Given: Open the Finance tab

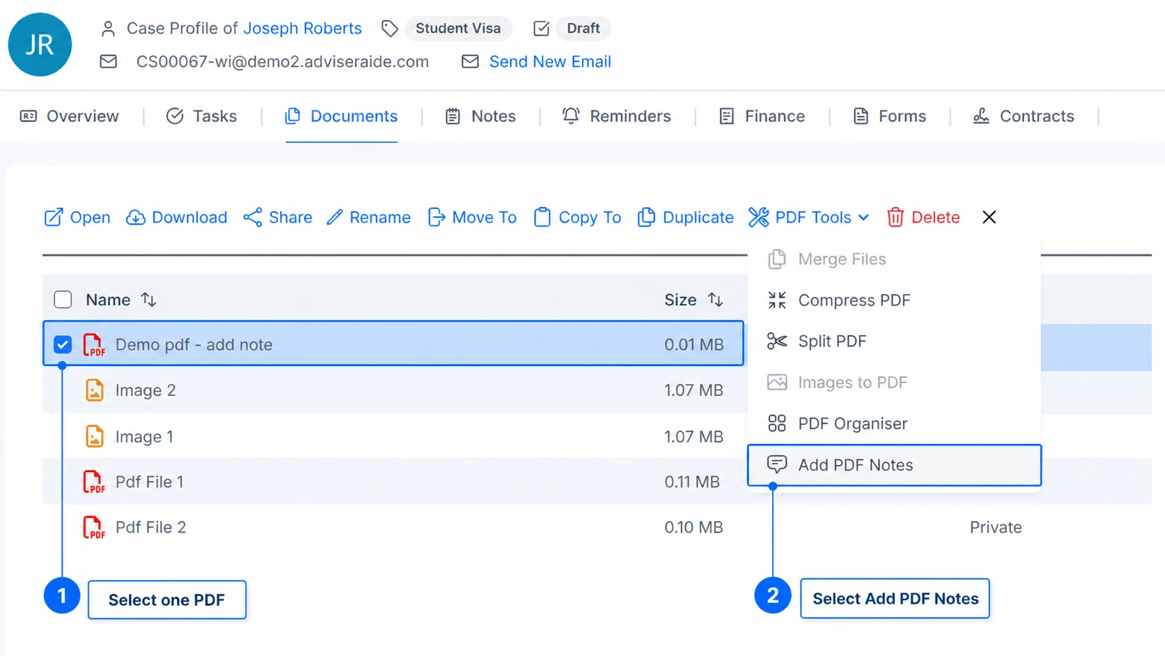Looking at the screenshot, I should click(x=762, y=116).
